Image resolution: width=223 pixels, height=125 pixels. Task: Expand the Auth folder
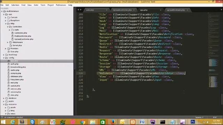coord(10,30)
